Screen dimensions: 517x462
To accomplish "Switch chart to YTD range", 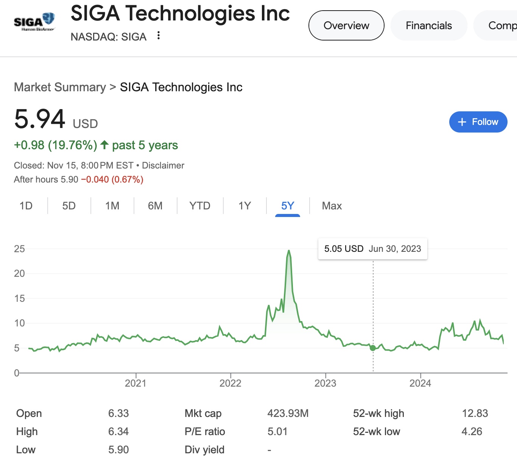I will click(x=199, y=206).
